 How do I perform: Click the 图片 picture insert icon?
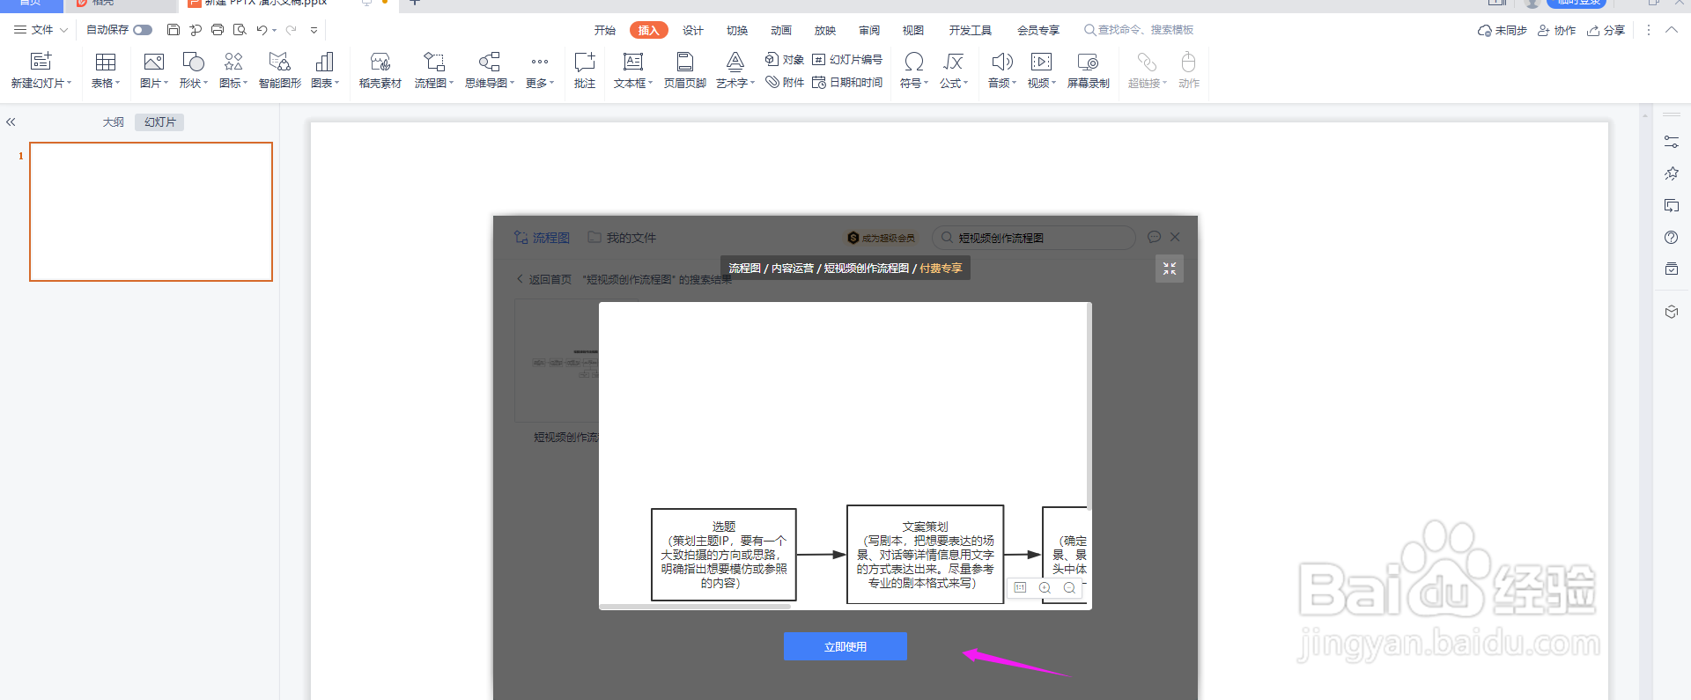pyautogui.click(x=154, y=62)
